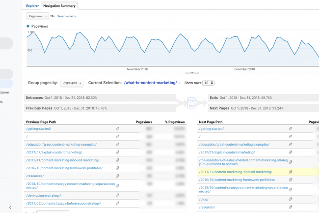Switch to the Explorer tab
The width and height of the screenshot is (319, 213).
pos(32,6)
